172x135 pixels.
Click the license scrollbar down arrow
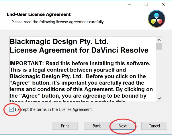pos(159,98)
